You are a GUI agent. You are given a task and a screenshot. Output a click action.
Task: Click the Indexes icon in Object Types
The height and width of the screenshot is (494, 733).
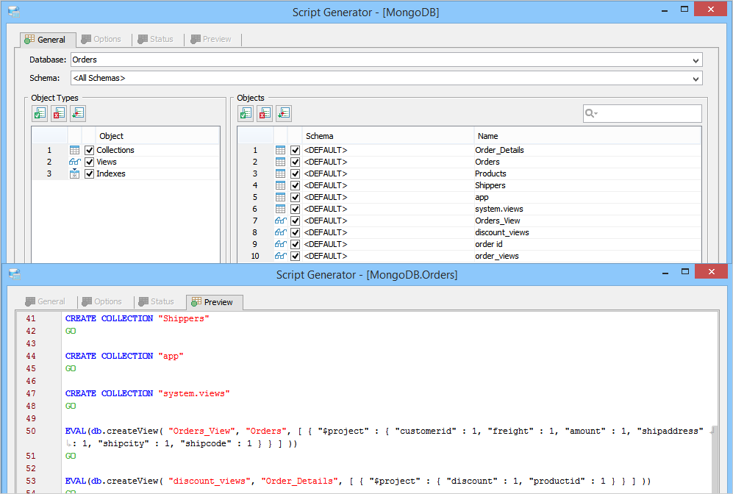click(74, 173)
